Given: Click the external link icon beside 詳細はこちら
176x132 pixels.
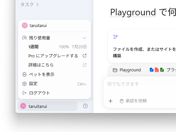Looking at the screenshot, I should pos(84,65).
